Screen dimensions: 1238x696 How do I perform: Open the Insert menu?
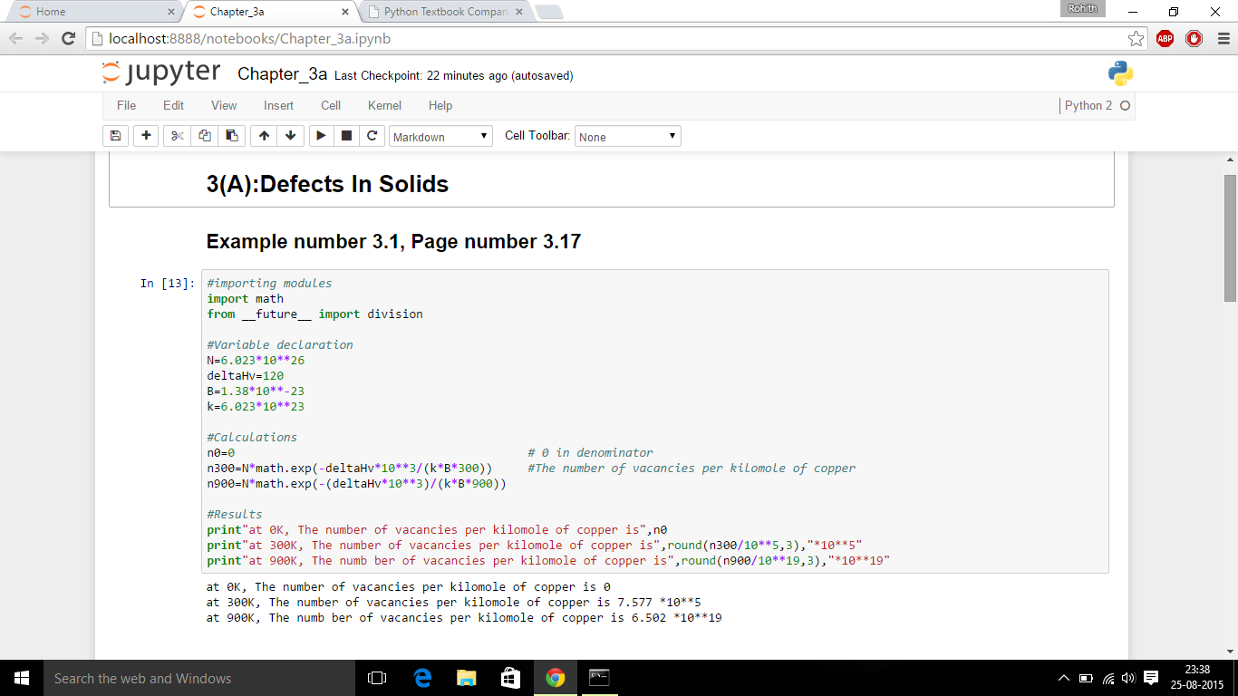pyautogui.click(x=278, y=106)
